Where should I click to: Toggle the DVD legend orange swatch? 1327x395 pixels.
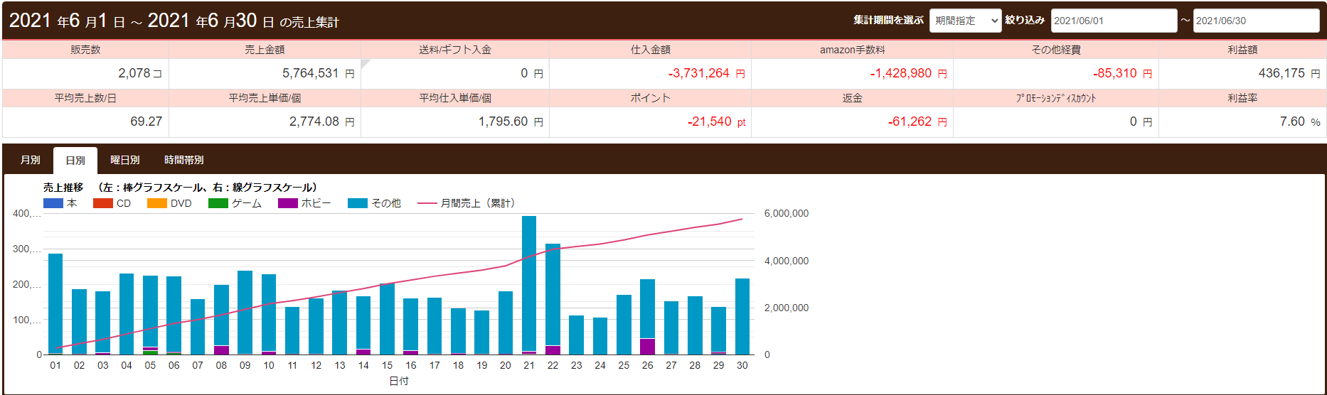(x=157, y=203)
